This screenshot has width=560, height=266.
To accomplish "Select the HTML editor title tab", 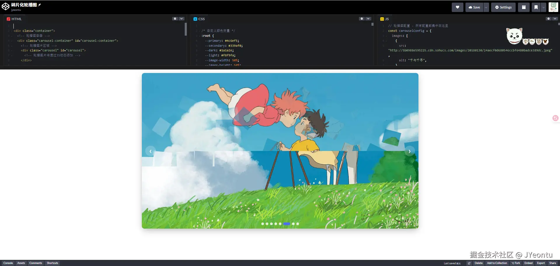I will [x=14, y=19].
